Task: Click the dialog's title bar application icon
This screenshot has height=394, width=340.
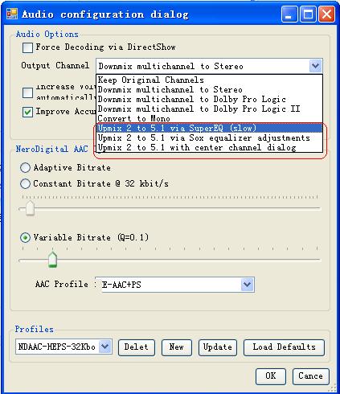Action: (12, 14)
